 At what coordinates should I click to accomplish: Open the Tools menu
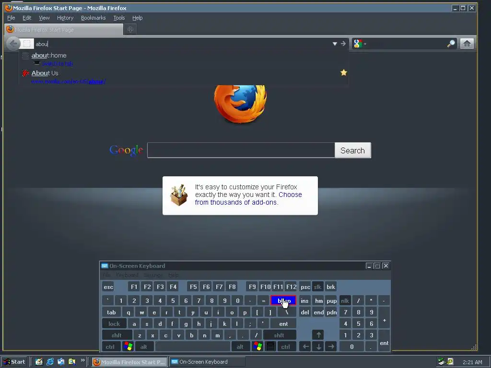[119, 18]
